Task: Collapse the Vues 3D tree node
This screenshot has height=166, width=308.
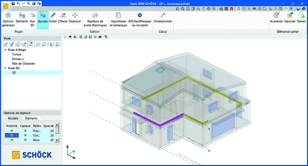Action: click(5, 68)
